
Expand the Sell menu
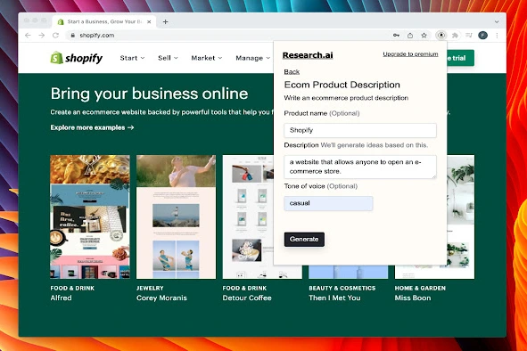coord(168,58)
